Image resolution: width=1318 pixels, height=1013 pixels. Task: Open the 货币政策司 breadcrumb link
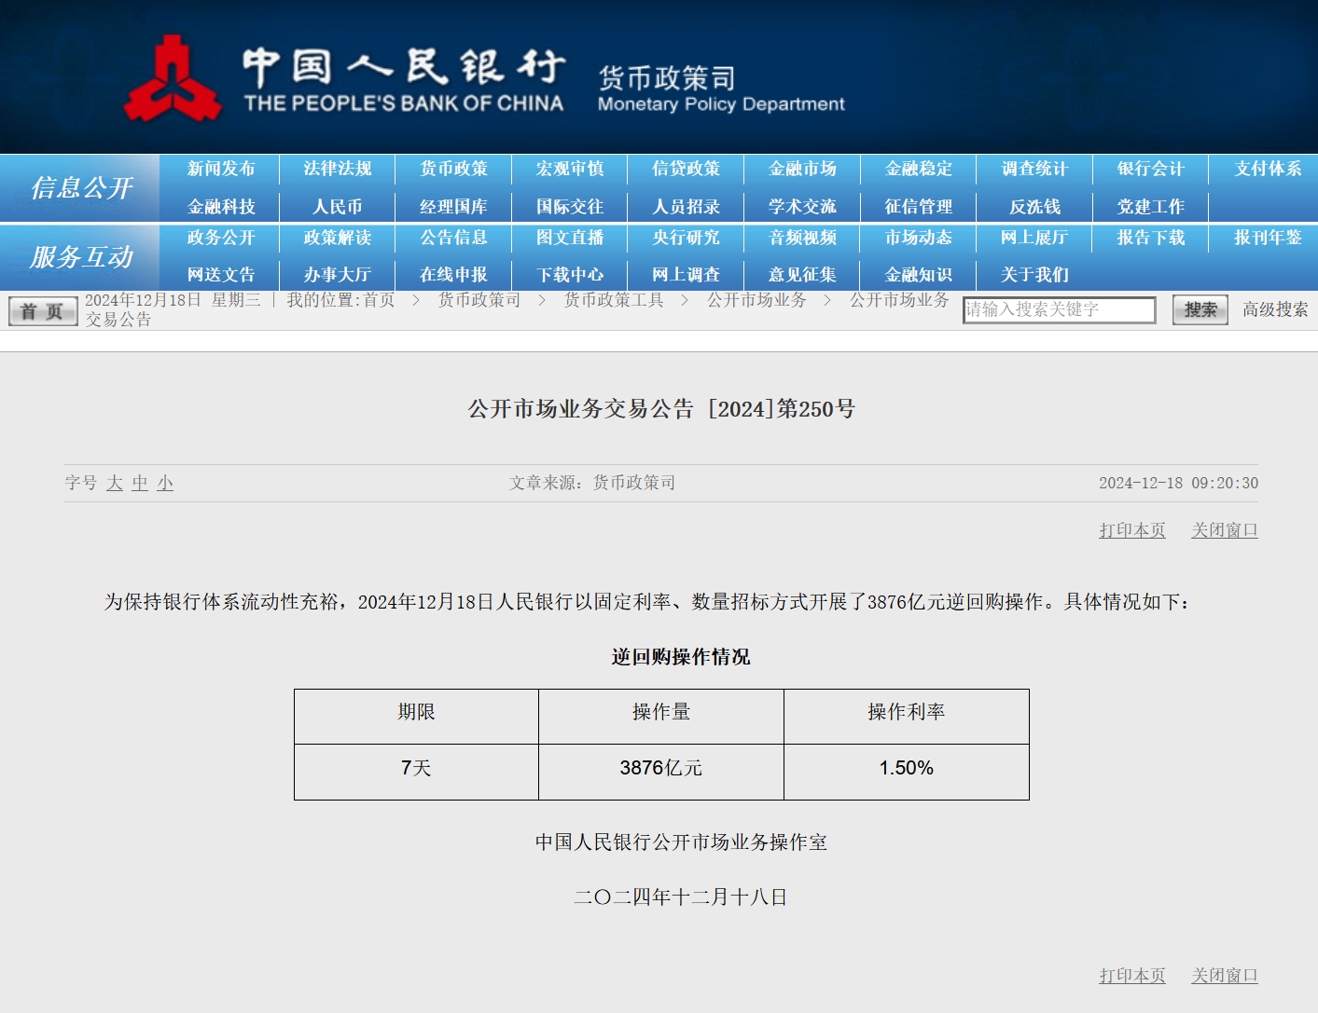[x=479, y=300]
